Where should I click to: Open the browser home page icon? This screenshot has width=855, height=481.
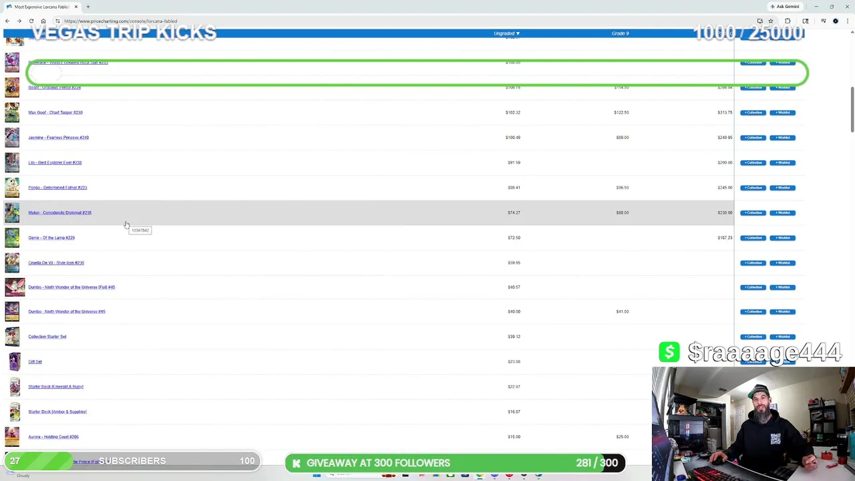tap(43, 21)
